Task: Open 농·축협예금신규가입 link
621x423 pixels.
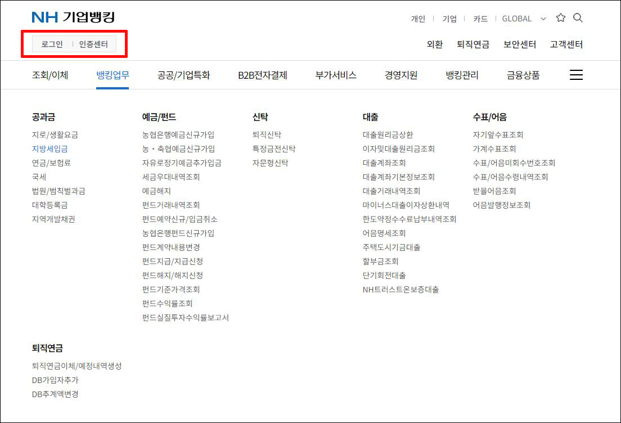Action: click(179, 149)
